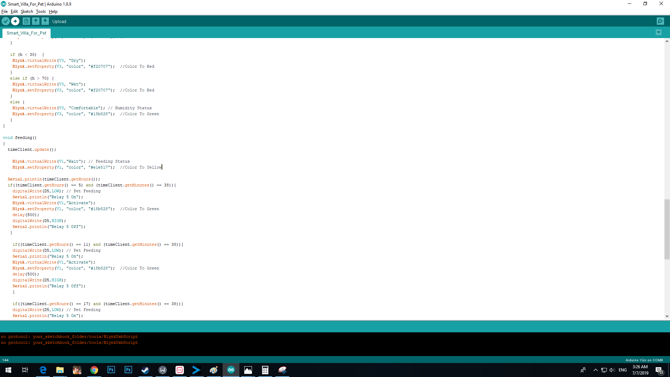Viewport: 670px width, 377px height.
Task: Open the Help menu
Action: (53, 12)
